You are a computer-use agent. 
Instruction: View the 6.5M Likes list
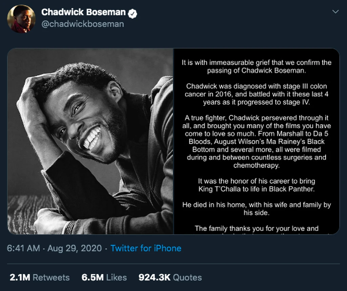point(104,277)
